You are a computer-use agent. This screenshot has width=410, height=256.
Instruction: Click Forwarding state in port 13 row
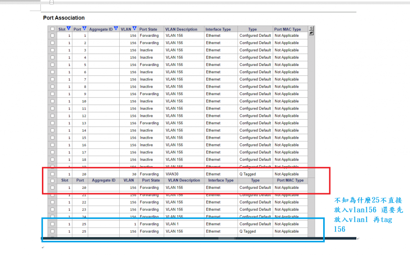149,123
